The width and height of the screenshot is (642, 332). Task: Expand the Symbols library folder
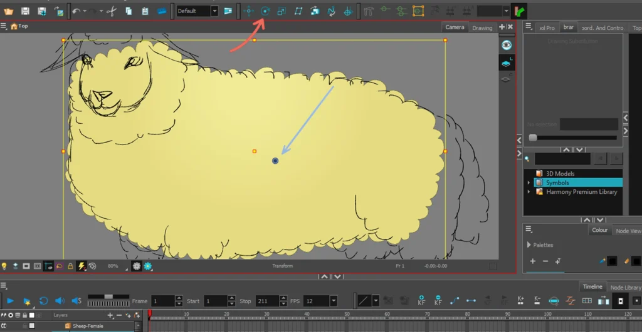529,183
